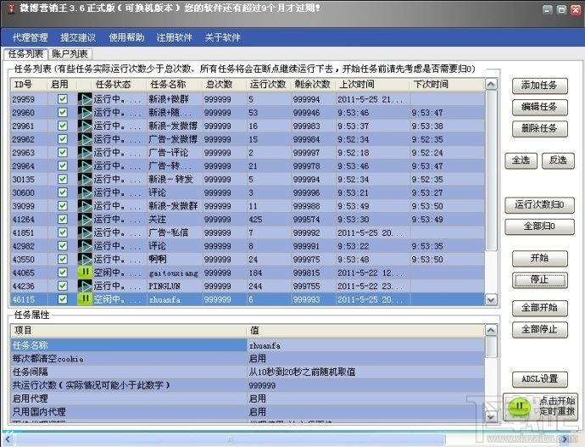Click running status icon for task 39099

[85, 205]
